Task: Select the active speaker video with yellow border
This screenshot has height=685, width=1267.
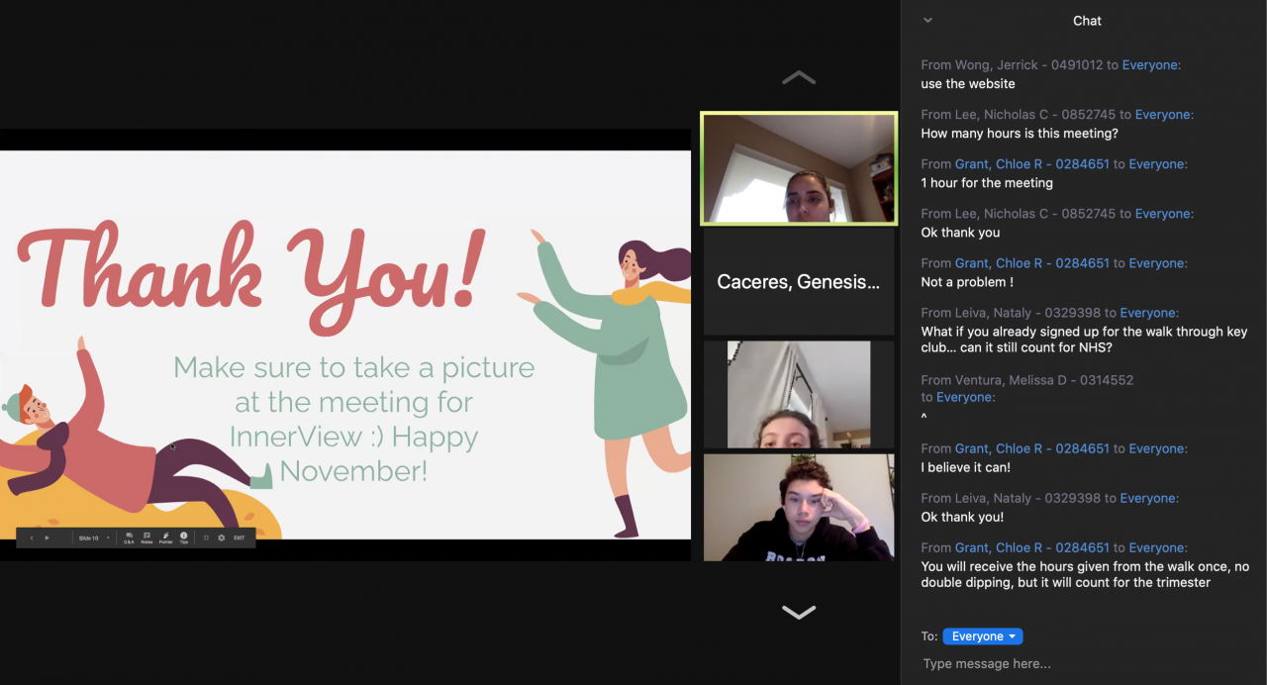Action: coord(799,168)
